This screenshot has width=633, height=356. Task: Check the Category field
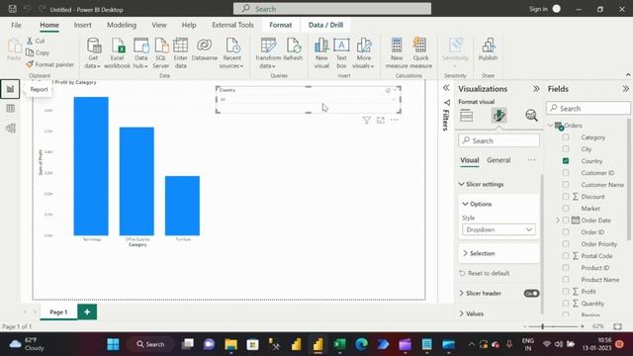pos(566,137)
